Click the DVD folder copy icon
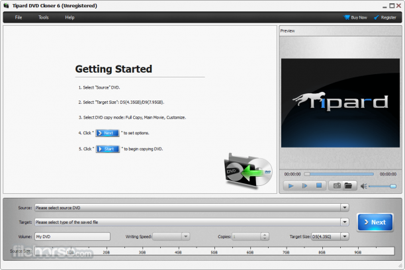Viewport: 405px width, 270px height. pyautogui.click(x=248, y=170)
